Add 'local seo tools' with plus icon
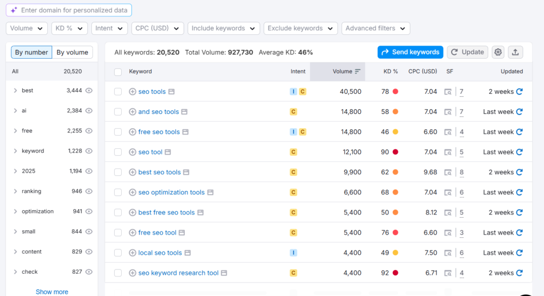The width and height of the screenshot is (544, 296). pos(132,253)
